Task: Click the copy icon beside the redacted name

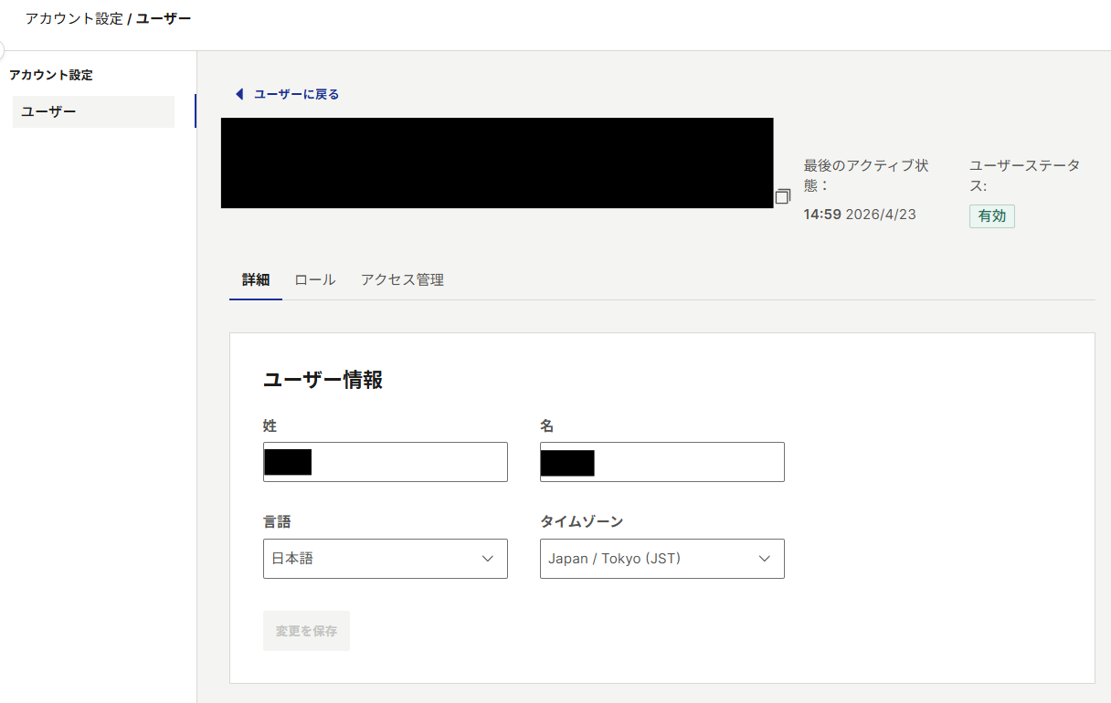Action: click(x=783, y=196)
